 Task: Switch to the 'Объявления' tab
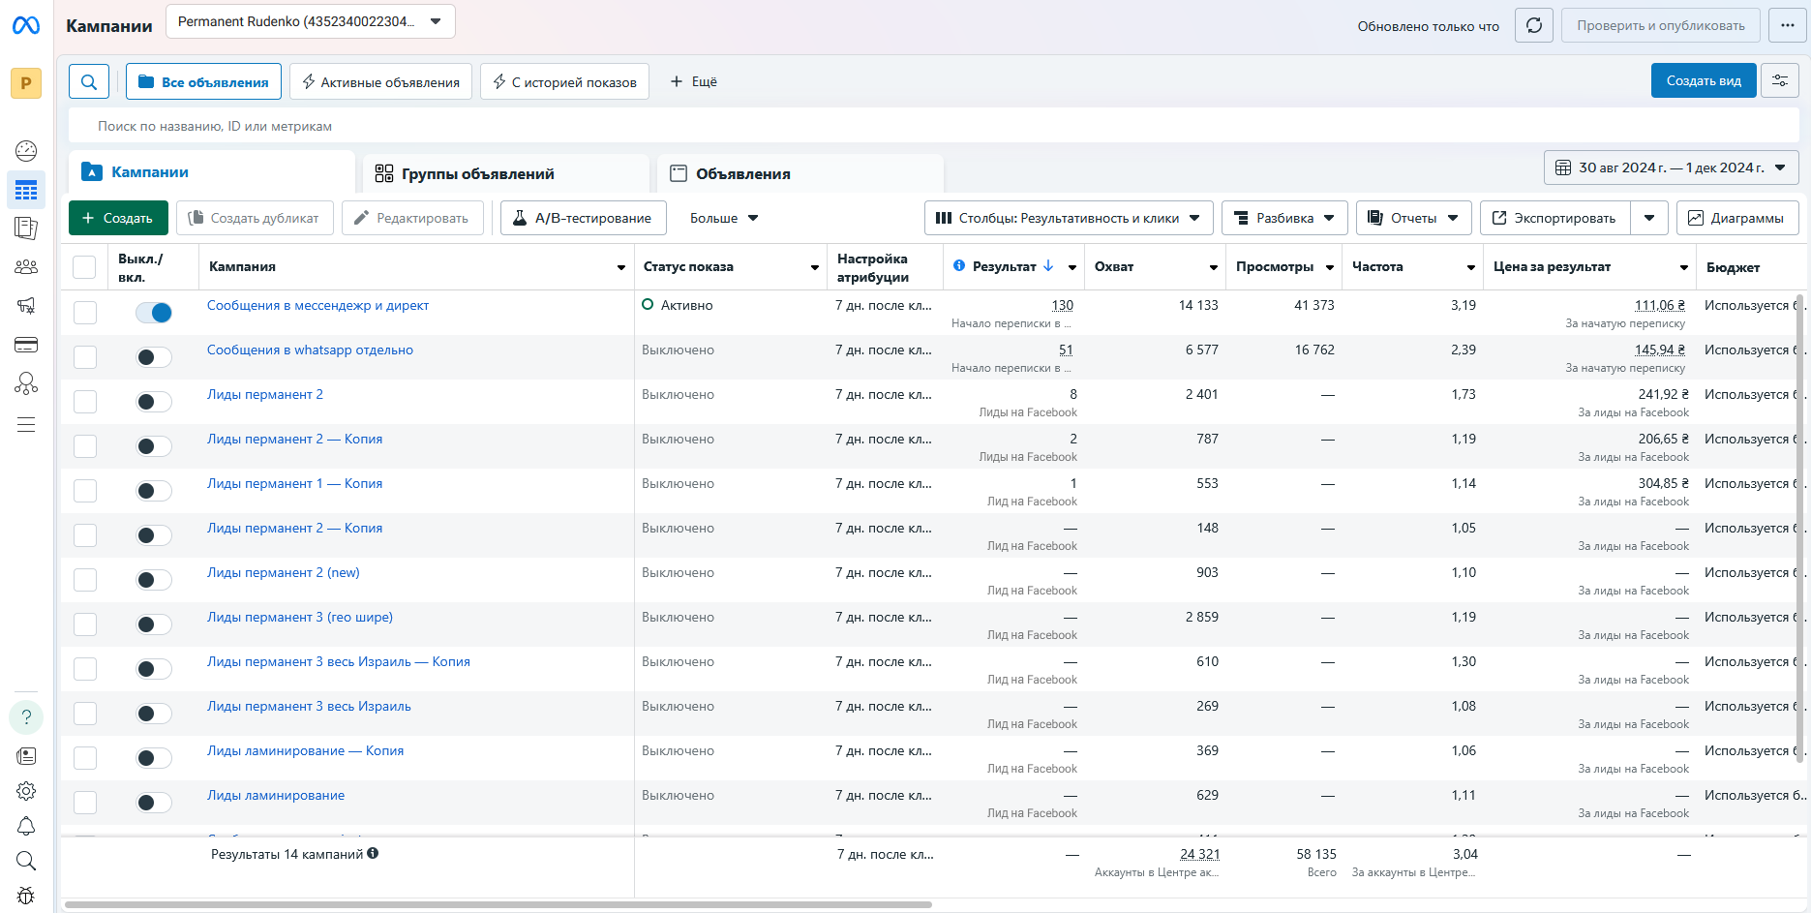click(x=742, y=174)
